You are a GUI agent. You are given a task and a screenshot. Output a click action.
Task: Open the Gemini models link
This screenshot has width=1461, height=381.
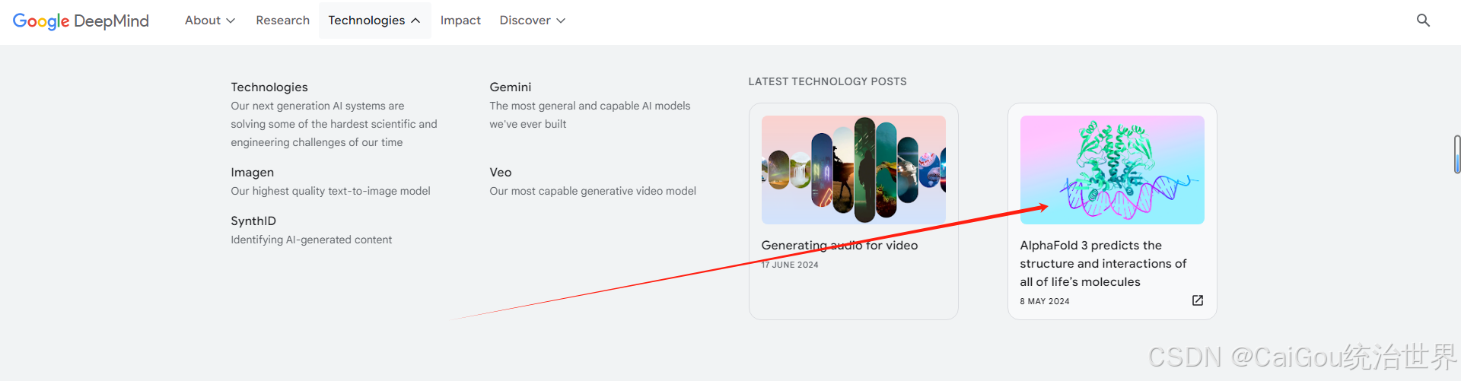tap(511, 87)
